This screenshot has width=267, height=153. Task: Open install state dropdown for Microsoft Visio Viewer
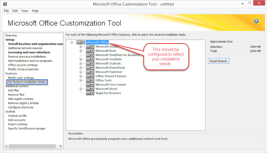tap(90, 85)
